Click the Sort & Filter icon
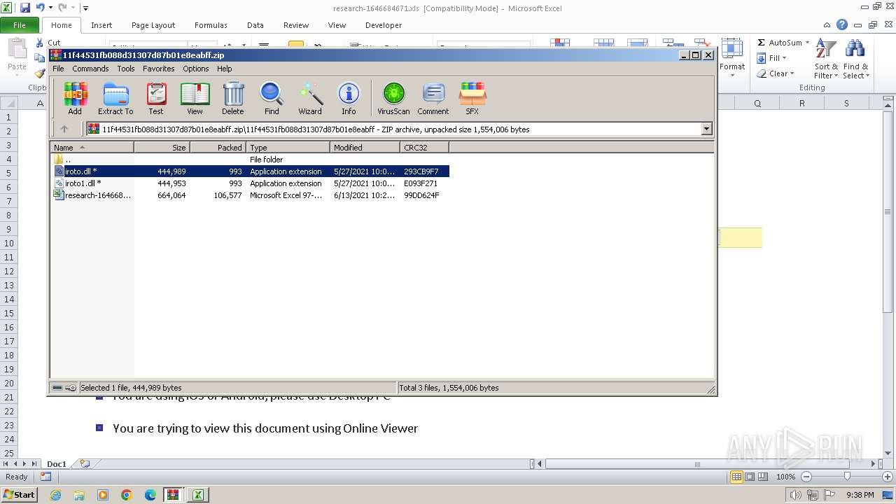Screen dimensions: 896x504 pos(826,59)
